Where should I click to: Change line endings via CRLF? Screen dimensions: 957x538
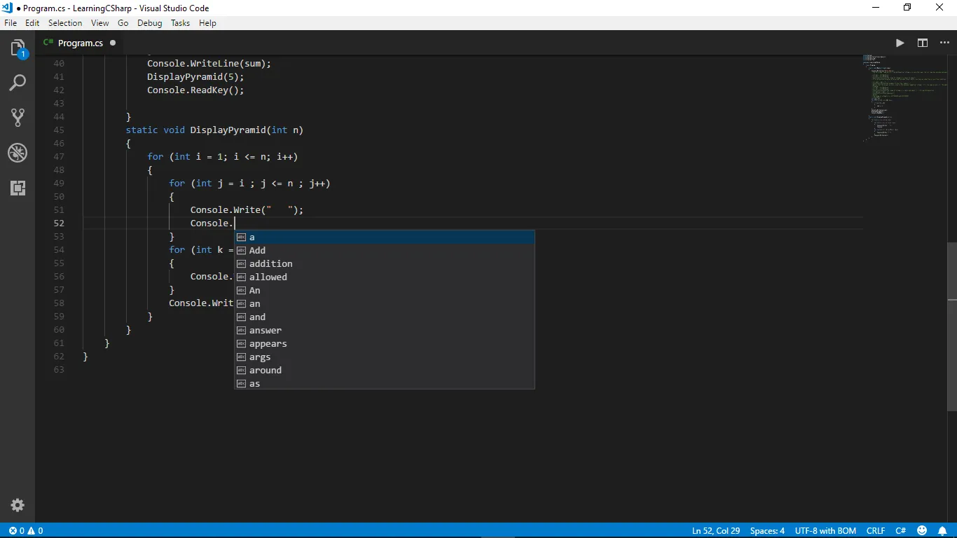pyautogui.click(x=876, y=531)
